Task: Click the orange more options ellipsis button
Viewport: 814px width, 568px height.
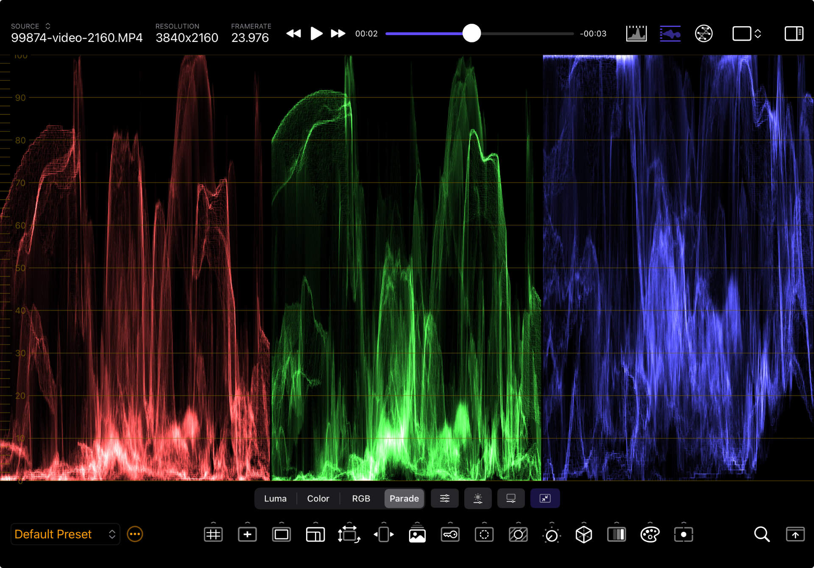Action: pos(135,535)
